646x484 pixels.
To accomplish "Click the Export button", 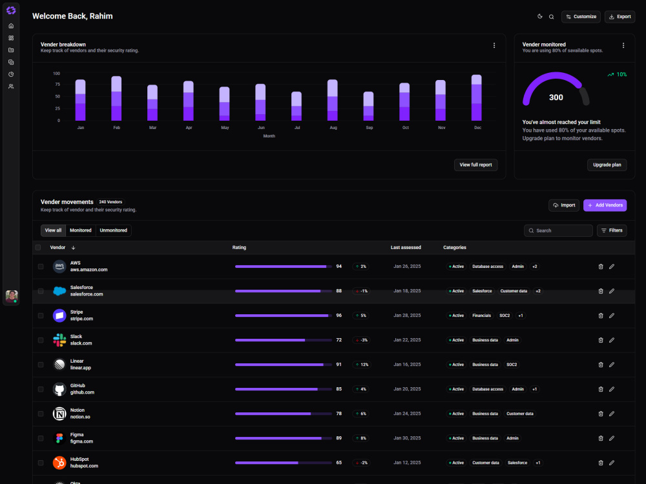I will pos(620,17).
